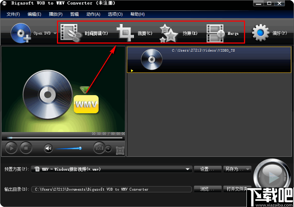
Task: Open the 裁剪 (crop) tool
Action: [x=125, y=32]
